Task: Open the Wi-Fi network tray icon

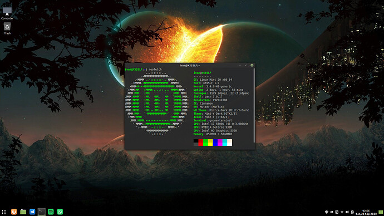Action: tap(342, 212)
